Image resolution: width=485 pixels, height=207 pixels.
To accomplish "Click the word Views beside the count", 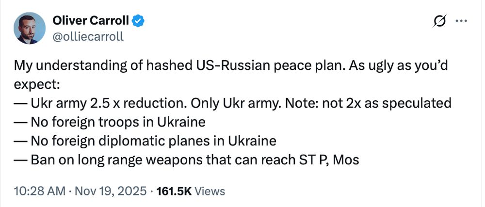I will (210, 191).
